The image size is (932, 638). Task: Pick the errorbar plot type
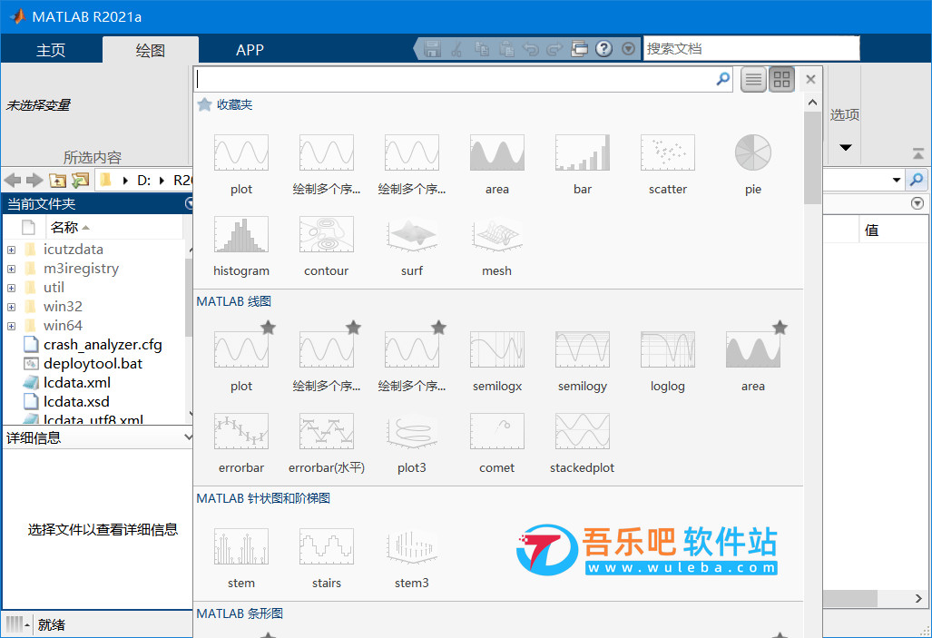(240, 442)
